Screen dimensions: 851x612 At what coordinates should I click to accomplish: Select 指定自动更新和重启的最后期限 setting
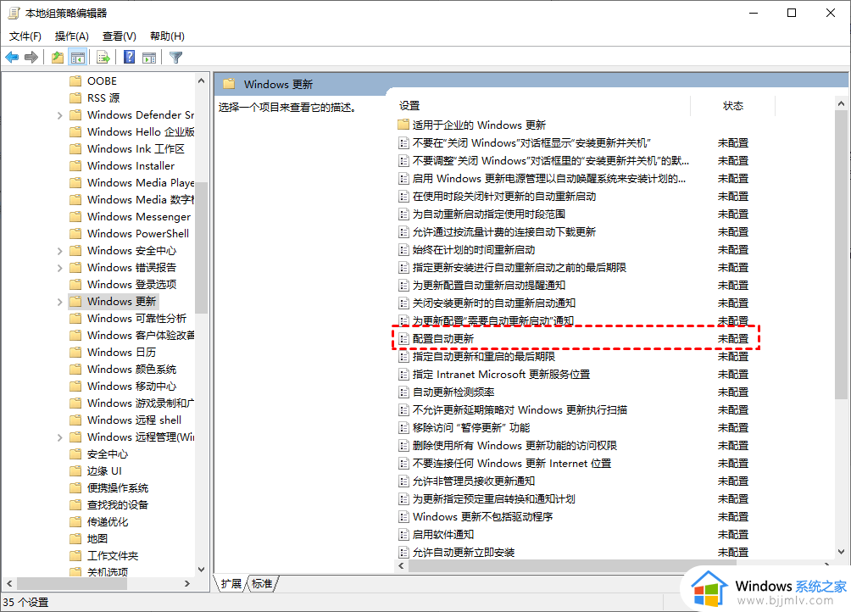(x=484, y=357)
